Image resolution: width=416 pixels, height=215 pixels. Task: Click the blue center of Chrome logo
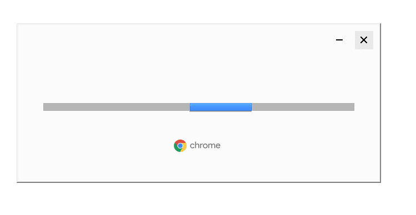pos(180,146)
